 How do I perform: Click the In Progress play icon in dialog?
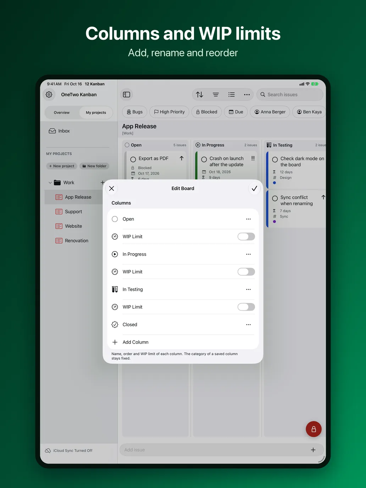(115, 254)
